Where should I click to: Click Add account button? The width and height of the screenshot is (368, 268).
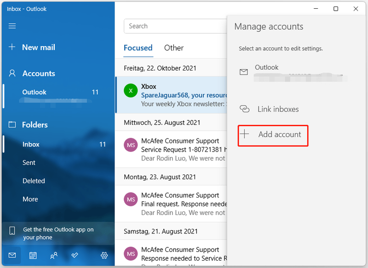click(273, 136)
